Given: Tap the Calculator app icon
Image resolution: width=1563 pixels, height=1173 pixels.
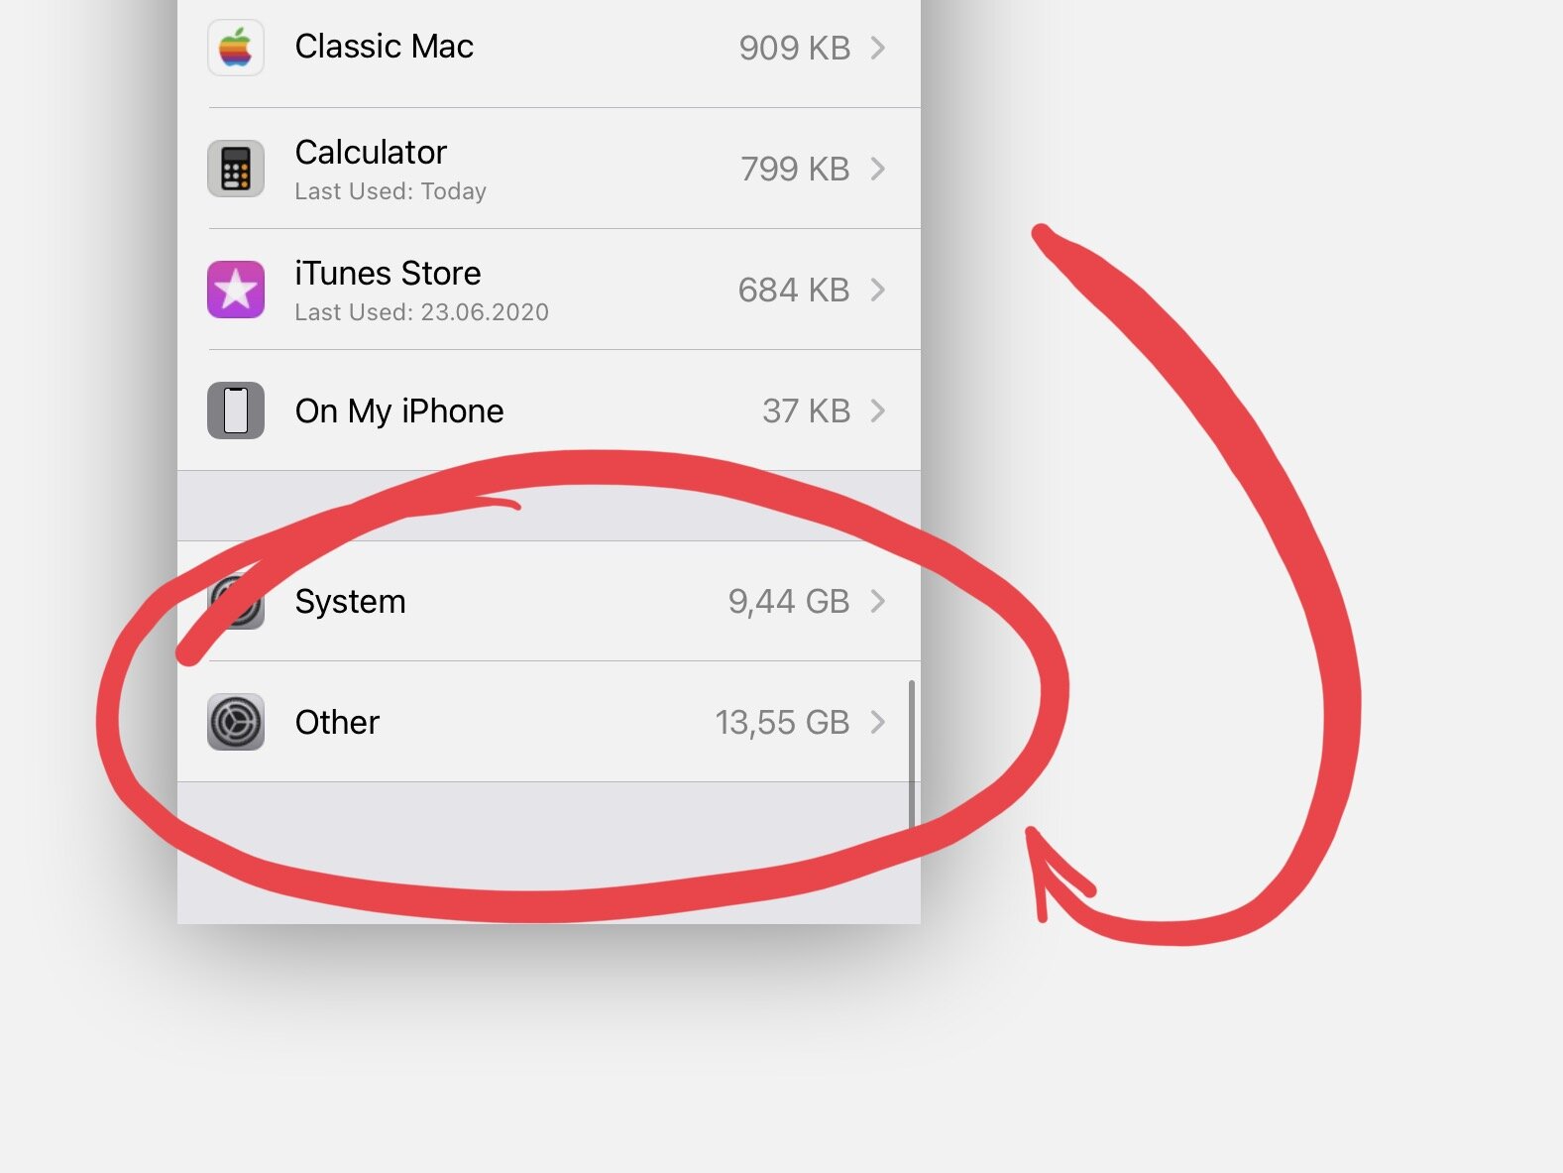Looking at the screenshot, I should [x=236, y=169].
